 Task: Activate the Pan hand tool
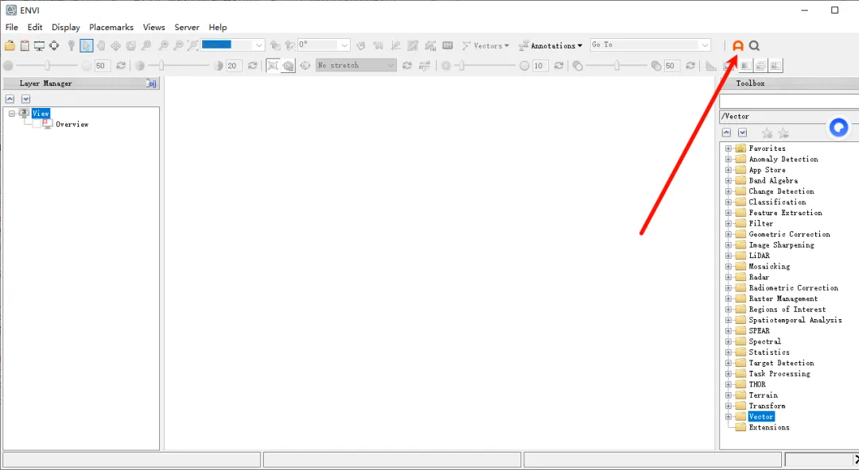point(101,45)
